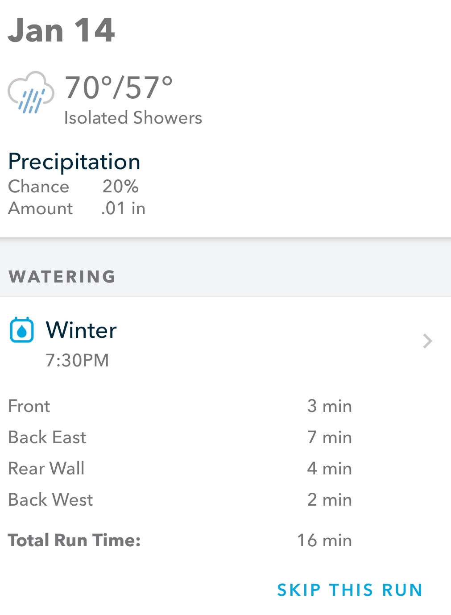
Task: Tap the 20% precipitation chance value
Action: tap(120, 187)
